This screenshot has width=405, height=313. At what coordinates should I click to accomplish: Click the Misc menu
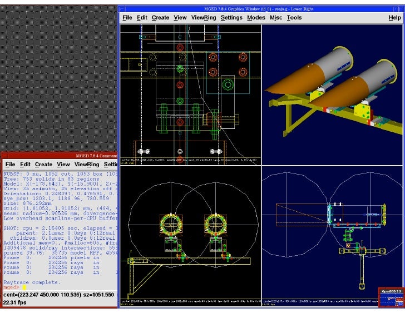point(276,18)
